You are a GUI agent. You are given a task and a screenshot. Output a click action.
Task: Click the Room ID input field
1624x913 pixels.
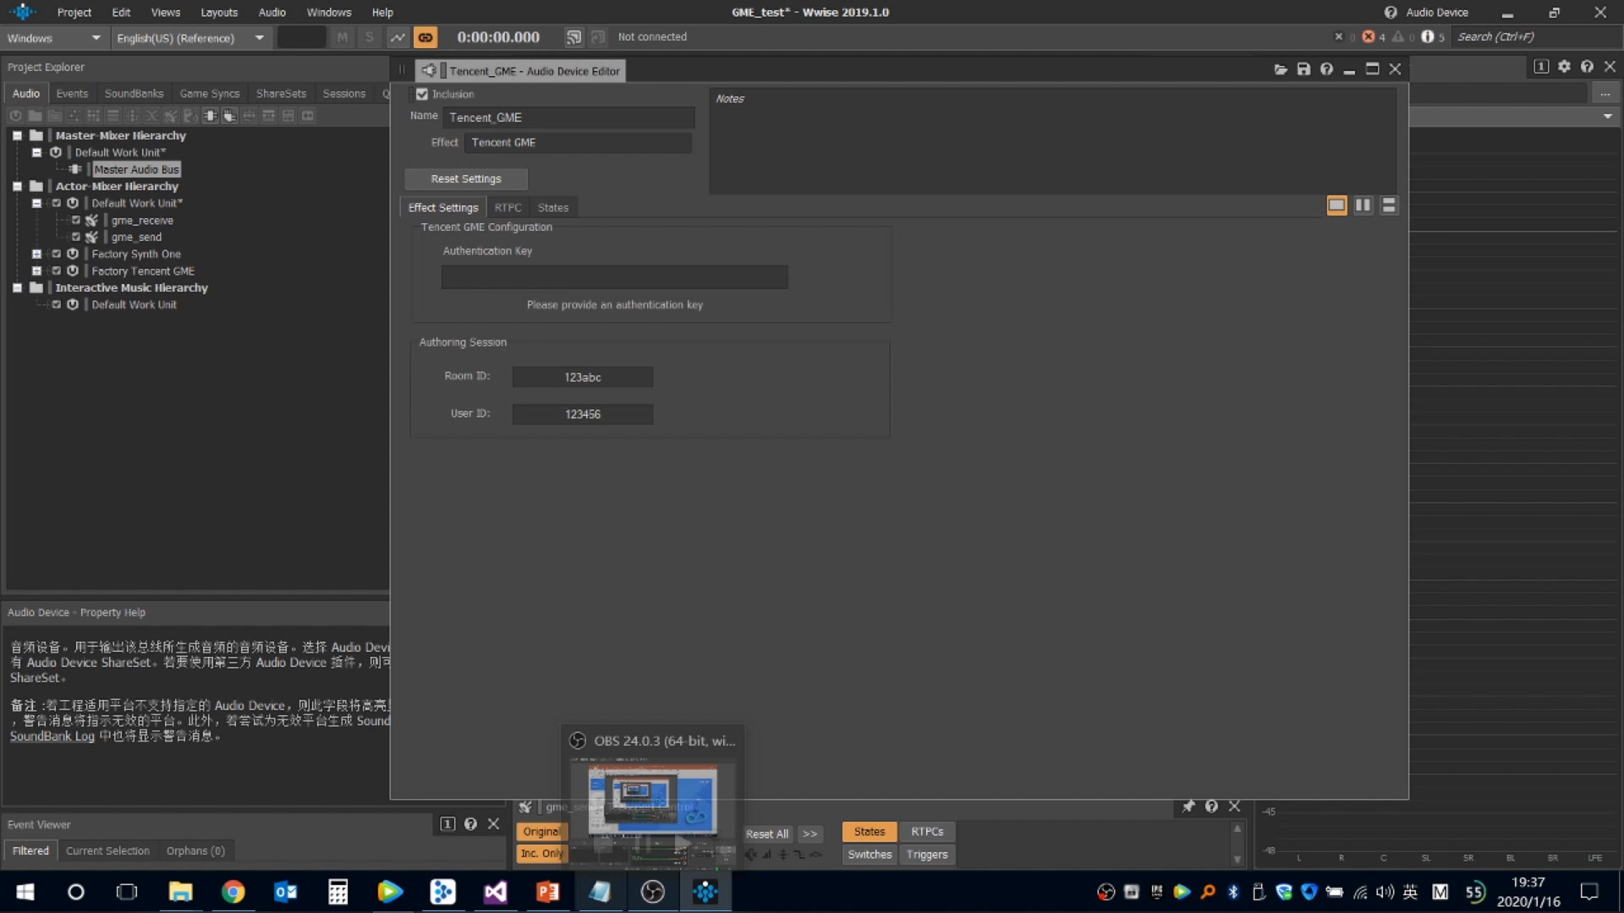point(582,375)
